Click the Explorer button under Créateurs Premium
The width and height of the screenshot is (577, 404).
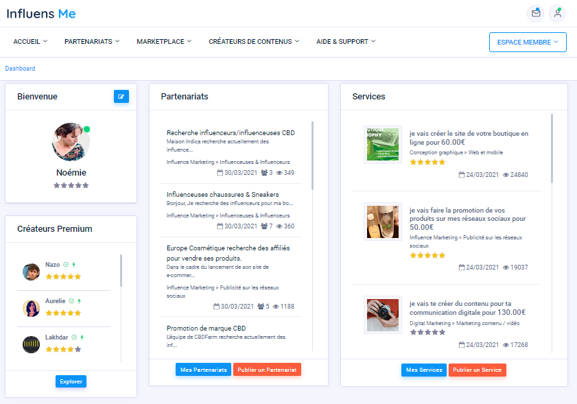(71, 381)
